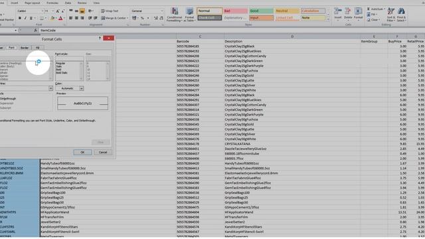425x239 pixels.
Task: Toggle Underline in the ribbon Font group
Action: pyautogui.click(x=31, y=18)
